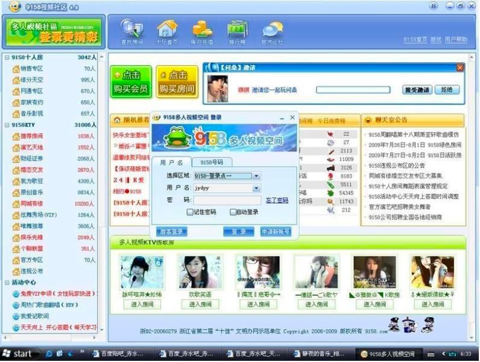Click gift icon next to 11009
Viewport: 480px width, 362px height.
tap(330, 159)
